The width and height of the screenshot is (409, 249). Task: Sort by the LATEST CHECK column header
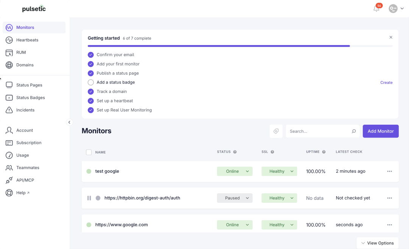[x=349, y=152]
